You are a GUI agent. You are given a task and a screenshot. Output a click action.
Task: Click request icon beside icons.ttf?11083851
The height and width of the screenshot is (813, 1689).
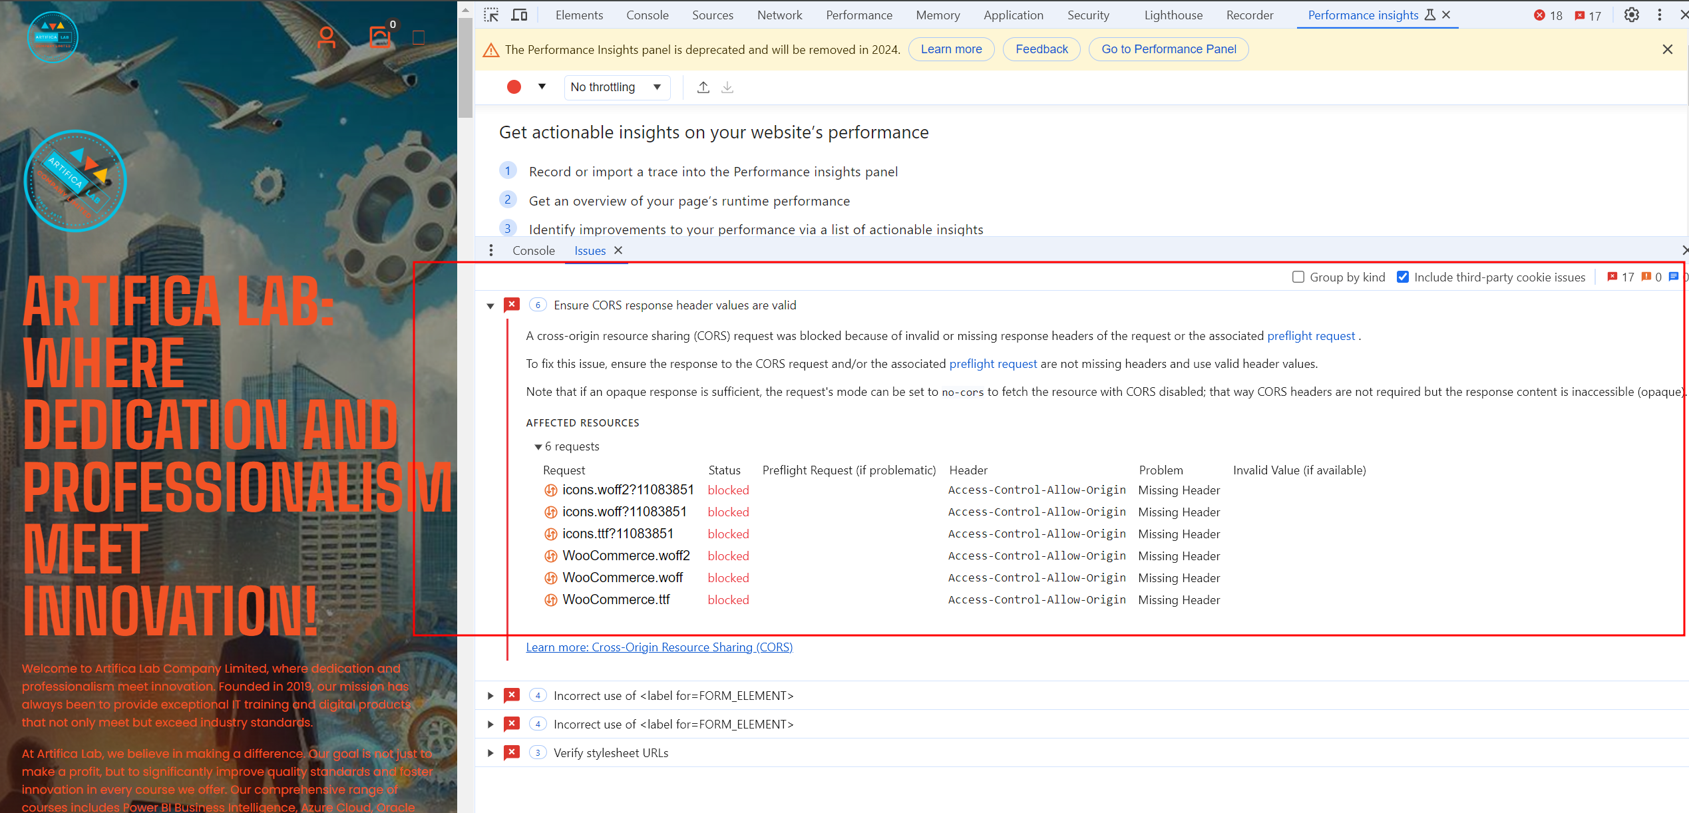pyautogui.click(x=550, y=534)
